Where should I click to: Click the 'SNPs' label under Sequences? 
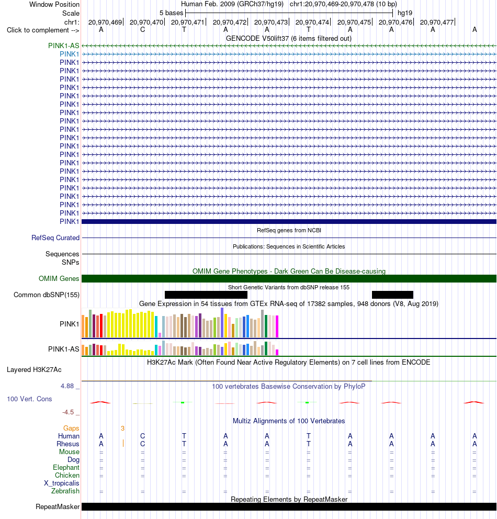(x=71, y=262)
